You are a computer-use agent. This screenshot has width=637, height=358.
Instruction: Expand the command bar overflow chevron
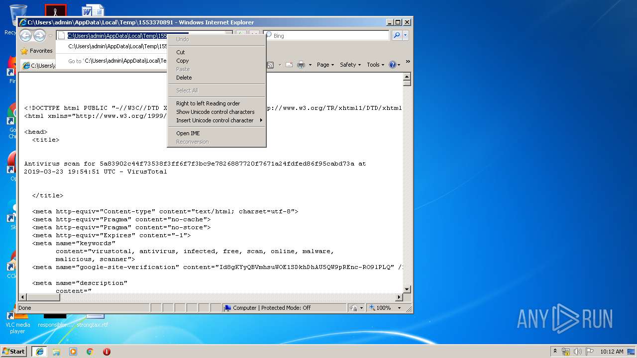(x=408, y=62)
